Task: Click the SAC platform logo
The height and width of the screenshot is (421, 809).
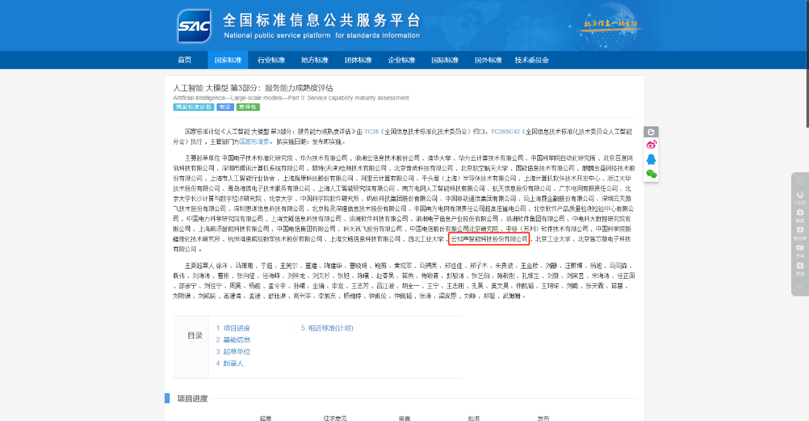Action: tap(193, 26)
